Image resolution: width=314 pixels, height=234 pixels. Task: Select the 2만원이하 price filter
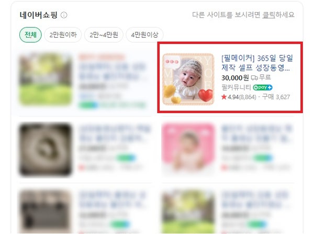coord(63,35)
